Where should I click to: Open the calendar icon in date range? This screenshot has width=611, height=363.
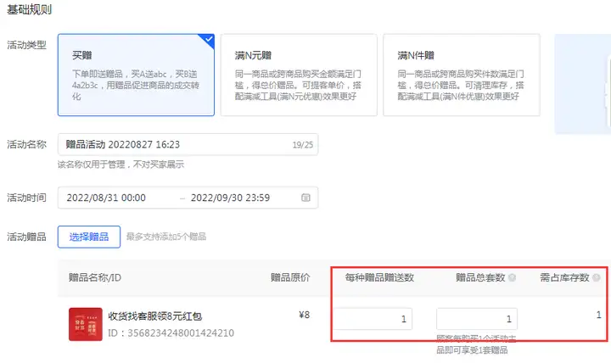coord(305,198)
